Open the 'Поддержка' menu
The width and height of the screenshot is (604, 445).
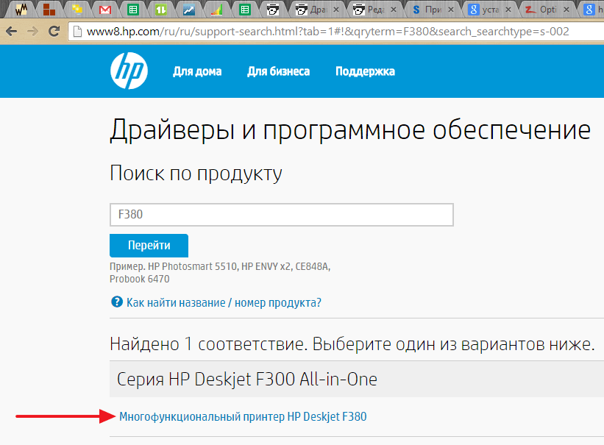[365, 71]
